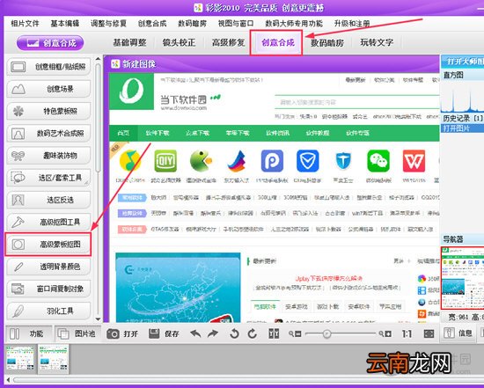This screenshot has height=388, width=484.
Task: Open the 升级和注册 menu
Action: (352, 24)
